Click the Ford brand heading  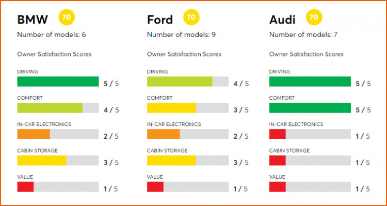pos(160,20)
